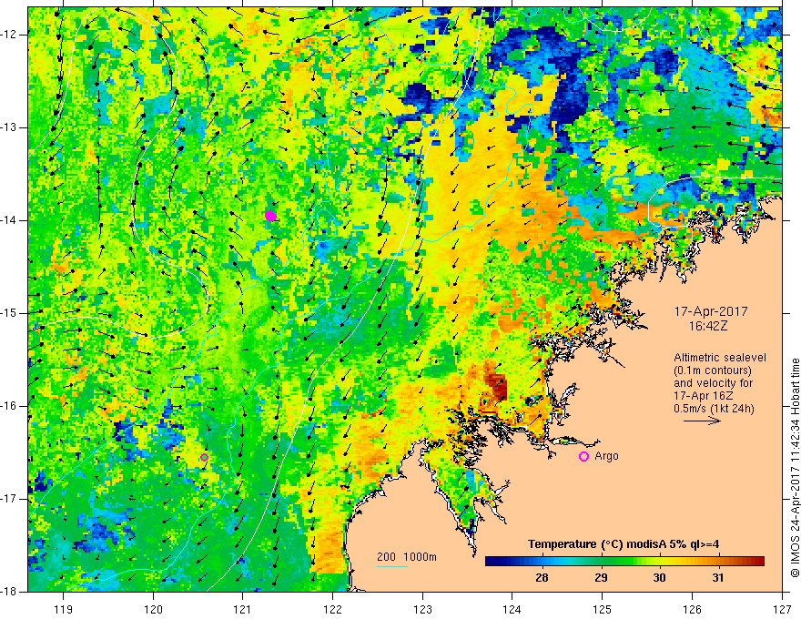801x619 pixels.
Task: Click the 16:42Z time label
Action: [707, 326]
